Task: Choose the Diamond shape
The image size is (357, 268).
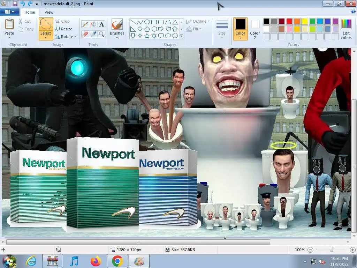Action: point(140,29)
